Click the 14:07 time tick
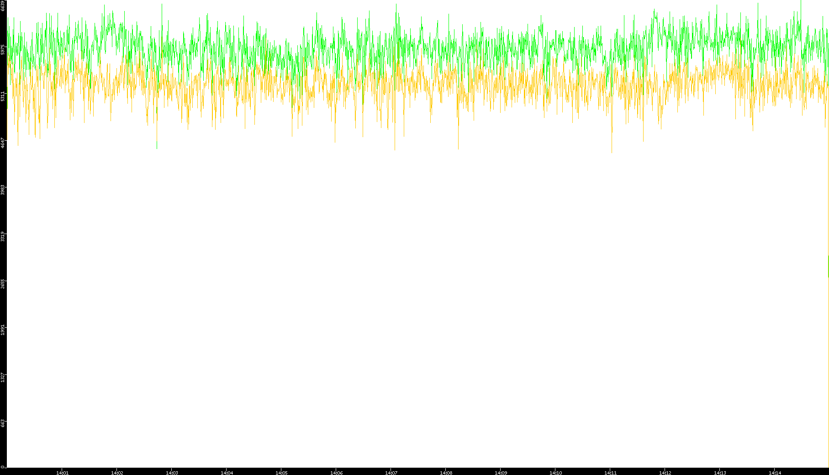 click(391, 473)
